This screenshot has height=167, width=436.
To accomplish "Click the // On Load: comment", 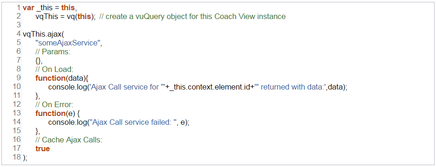I will (x=54, y=69).
